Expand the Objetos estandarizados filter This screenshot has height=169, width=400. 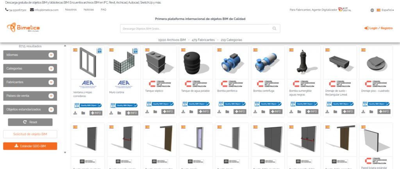[30, 109]
